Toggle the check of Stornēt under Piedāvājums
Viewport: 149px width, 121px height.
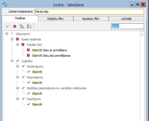(x=29, y=72)
